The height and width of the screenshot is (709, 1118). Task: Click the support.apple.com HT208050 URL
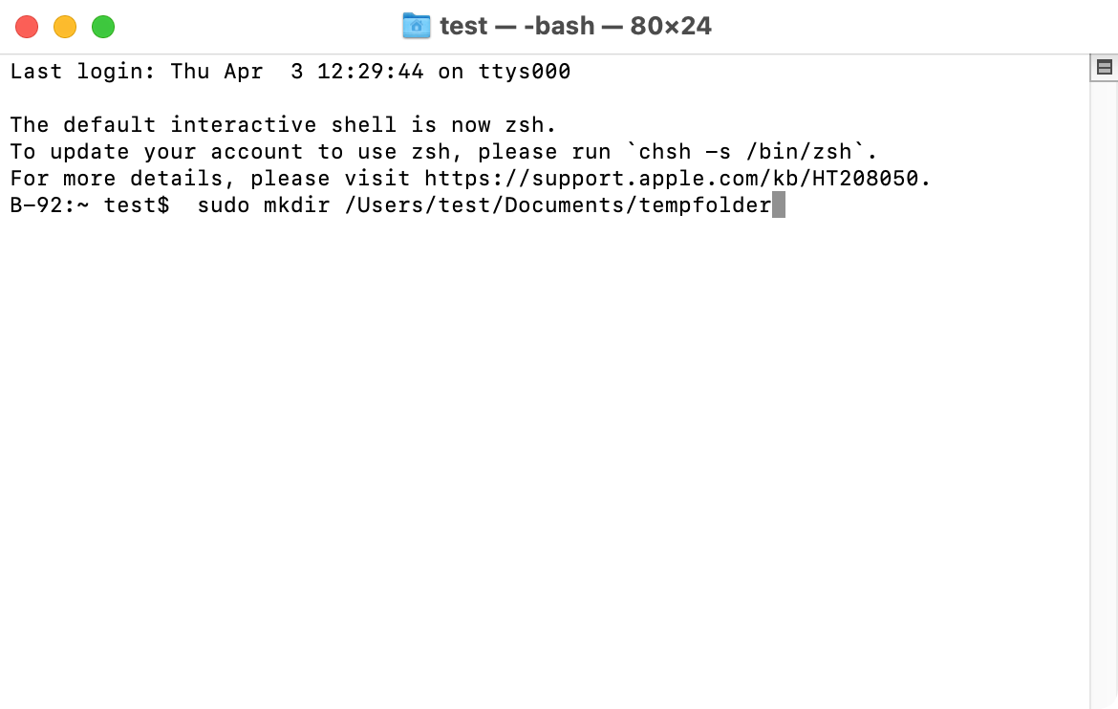click(676, 179)
